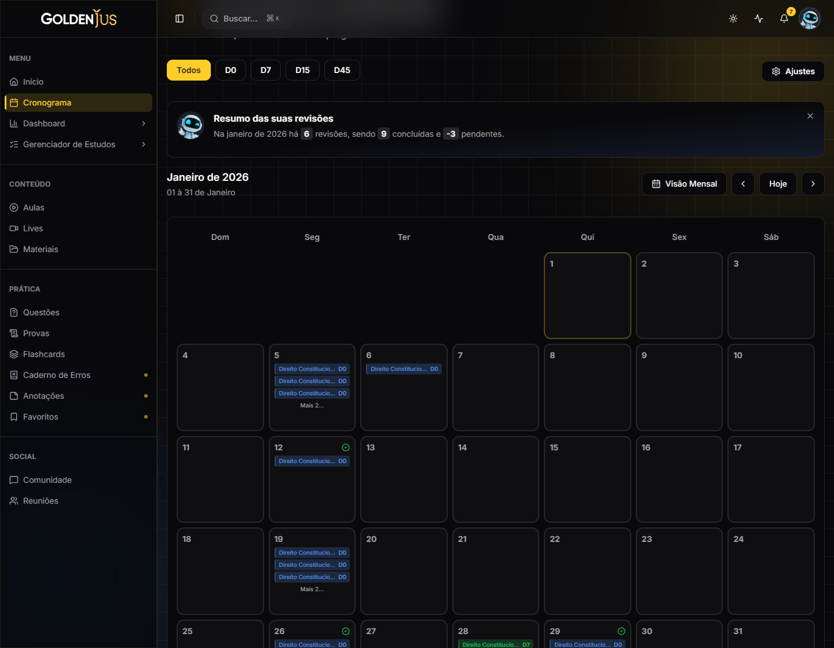
Task: Click the completed check icon on day 26
Action: [x=346, y=631]
